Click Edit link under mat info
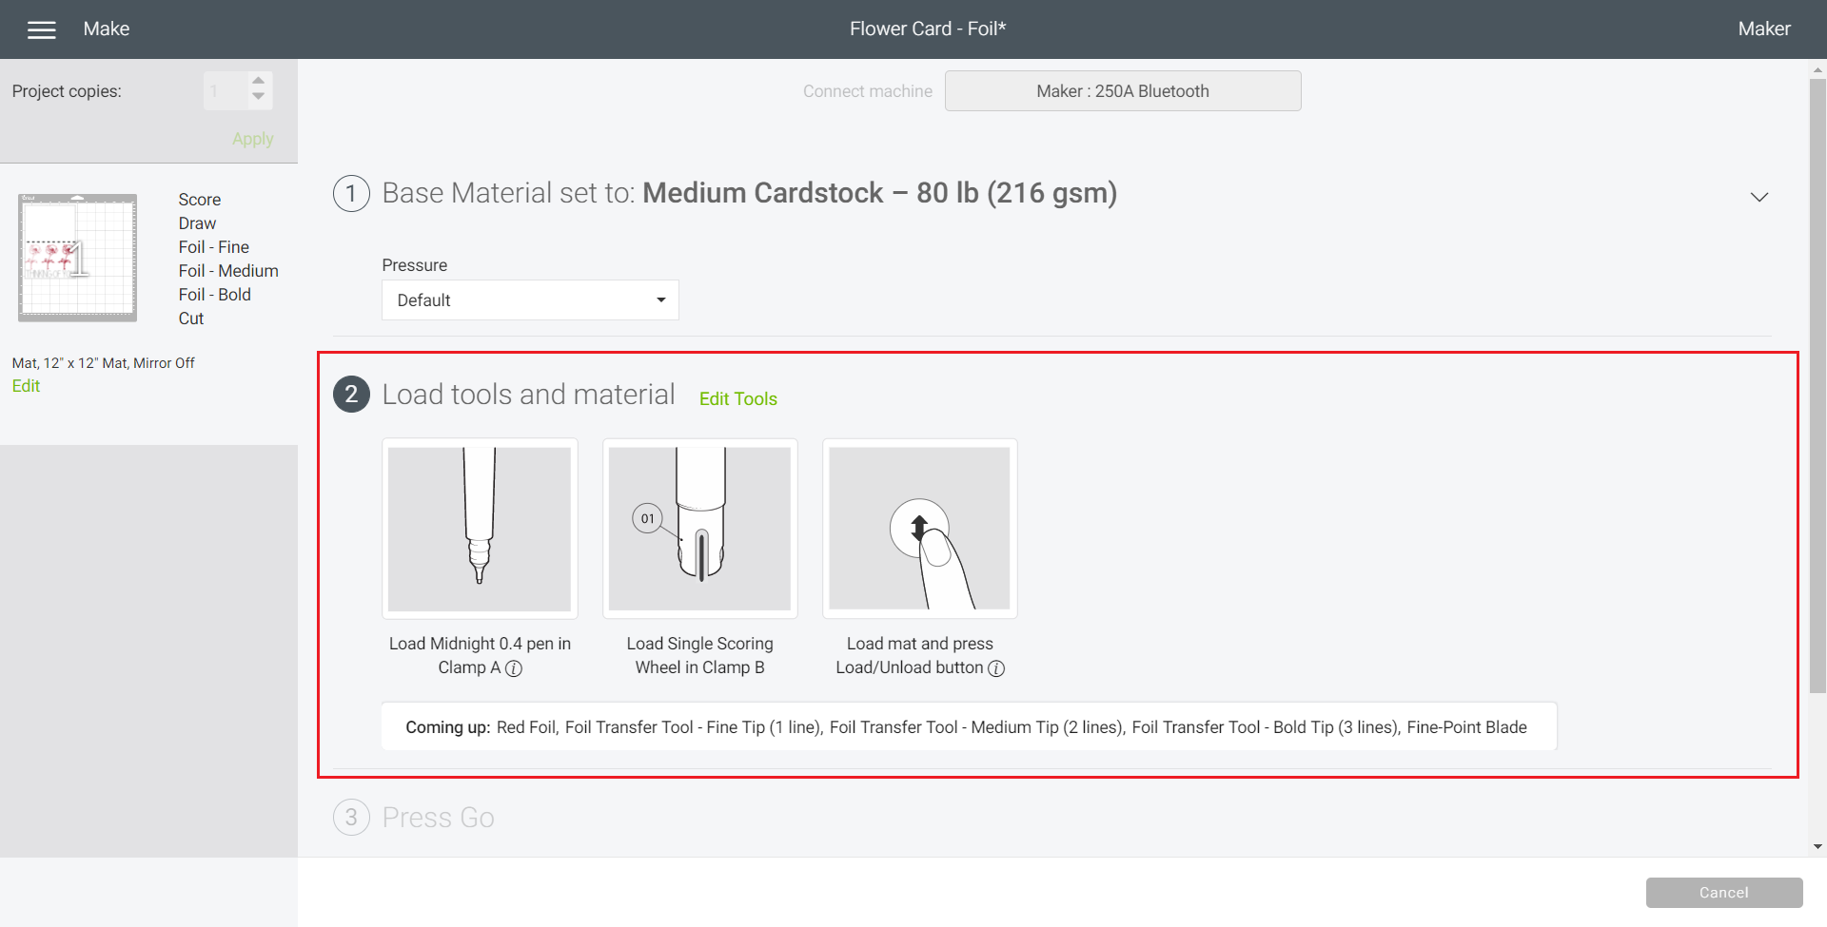This screenshot has height=927, width=1827. coord(26,386)
